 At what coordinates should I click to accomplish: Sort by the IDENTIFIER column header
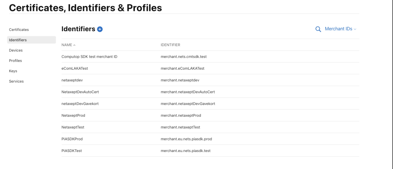pos(170,45)
